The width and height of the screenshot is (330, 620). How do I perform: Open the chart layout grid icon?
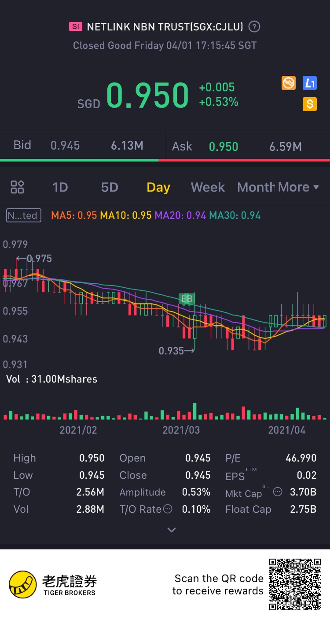17,187
